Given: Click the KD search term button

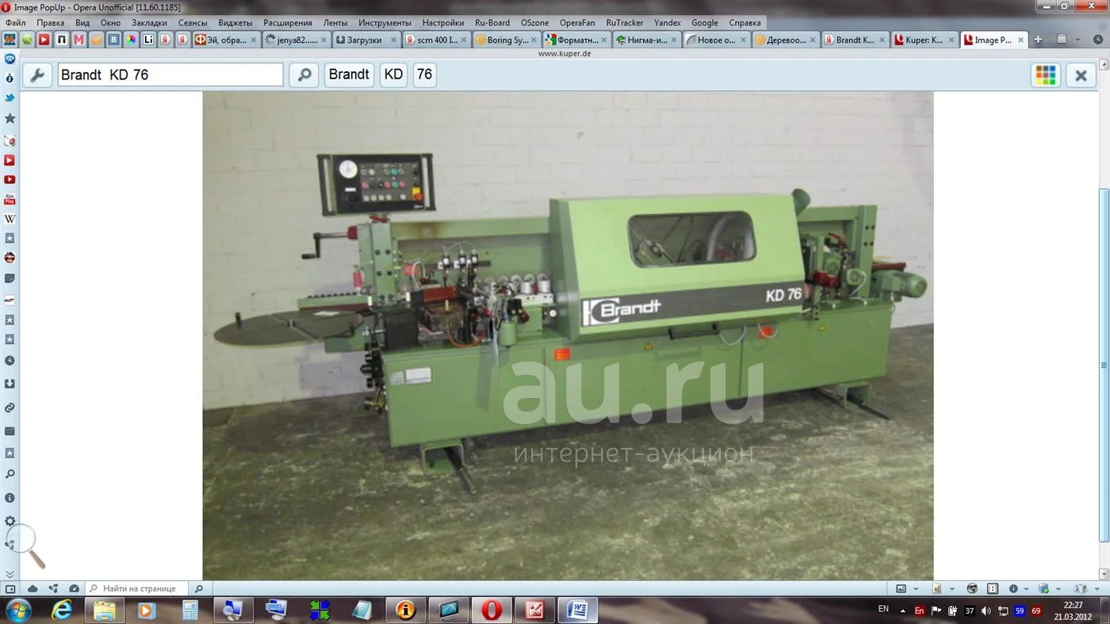Looking at the screenshot, I should [x=393, y=75].
